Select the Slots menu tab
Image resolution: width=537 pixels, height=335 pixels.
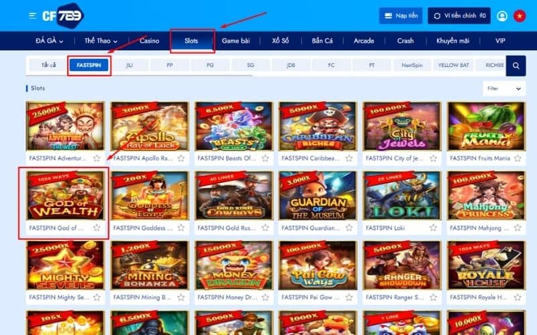[x=191, y=41]
